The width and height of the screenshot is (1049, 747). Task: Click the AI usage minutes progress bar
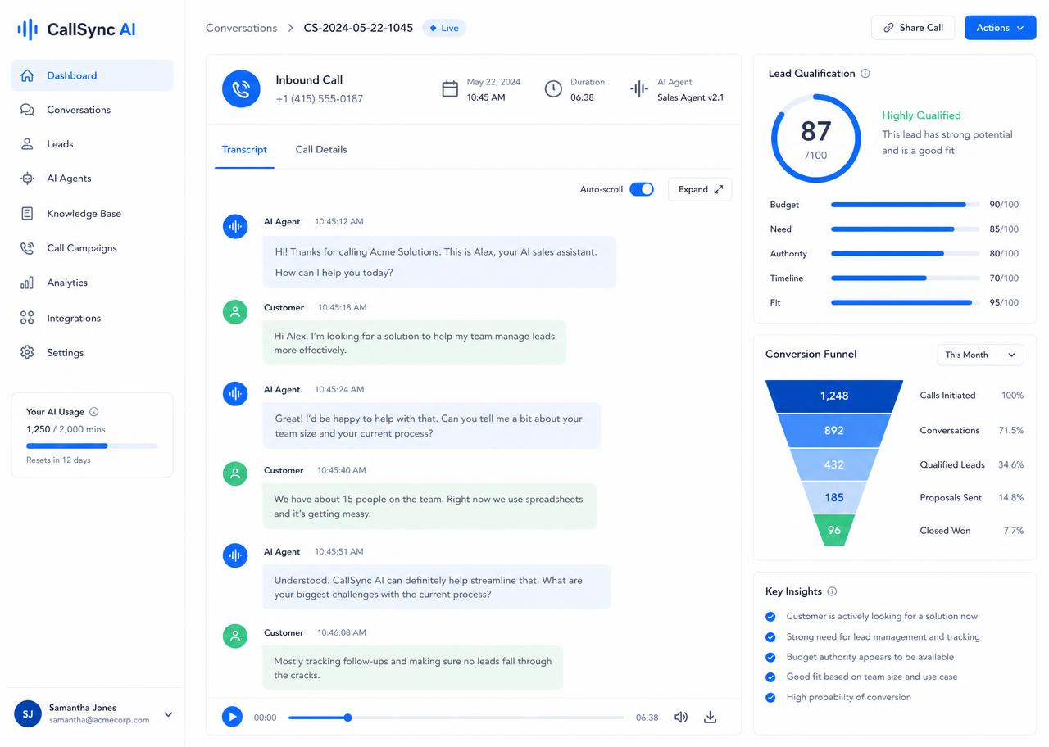pyautogui.click(x=92, y=446)
